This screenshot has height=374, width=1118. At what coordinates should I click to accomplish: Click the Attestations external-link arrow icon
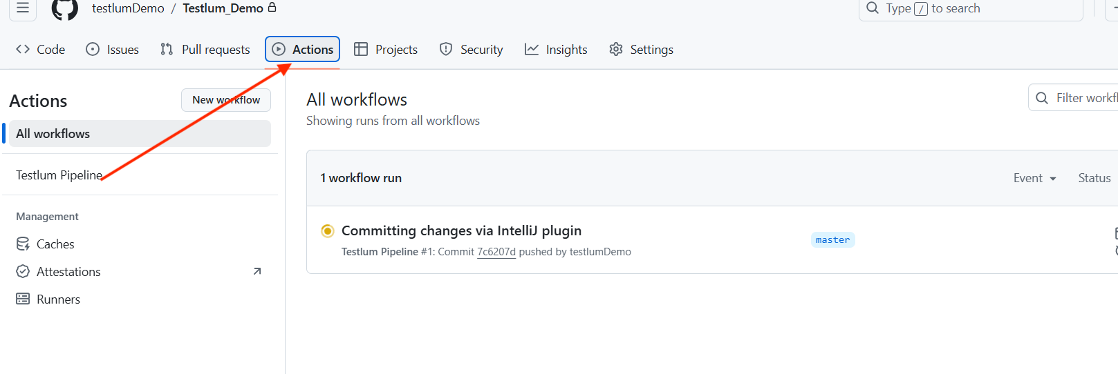[x=257, y=271]
